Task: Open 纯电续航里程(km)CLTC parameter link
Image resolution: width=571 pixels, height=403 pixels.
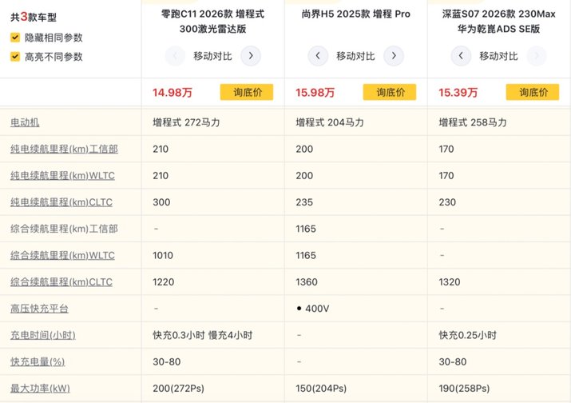Action: (61, 202)
